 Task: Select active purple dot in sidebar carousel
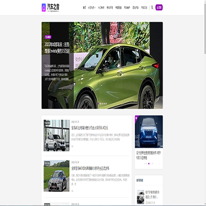(149, 164)
